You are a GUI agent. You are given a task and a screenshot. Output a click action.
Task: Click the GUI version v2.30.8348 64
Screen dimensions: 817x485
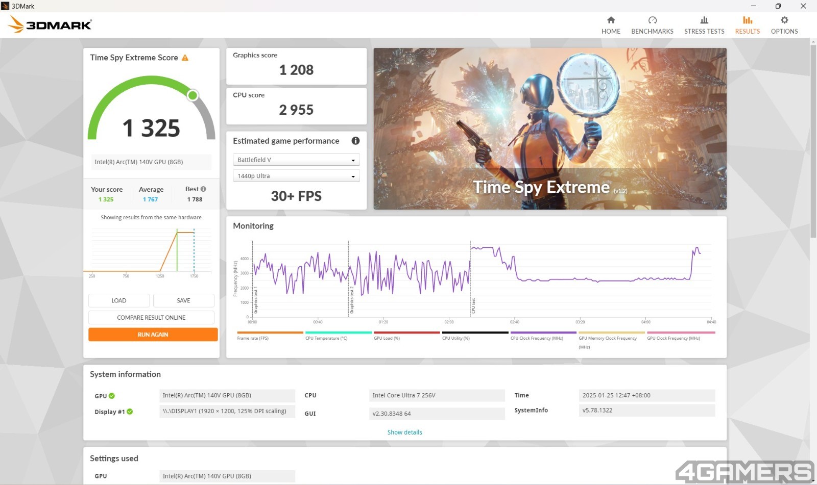coord(437,414)
